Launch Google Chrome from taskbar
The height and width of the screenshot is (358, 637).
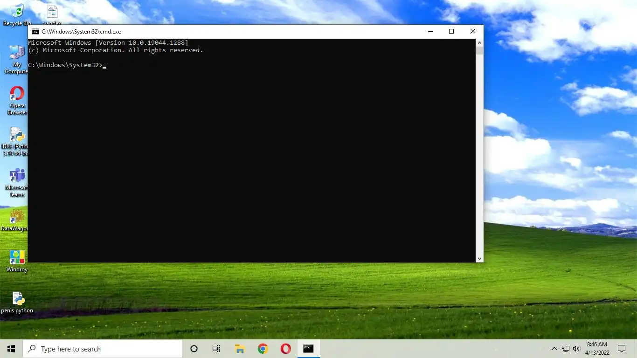(263, 349)
